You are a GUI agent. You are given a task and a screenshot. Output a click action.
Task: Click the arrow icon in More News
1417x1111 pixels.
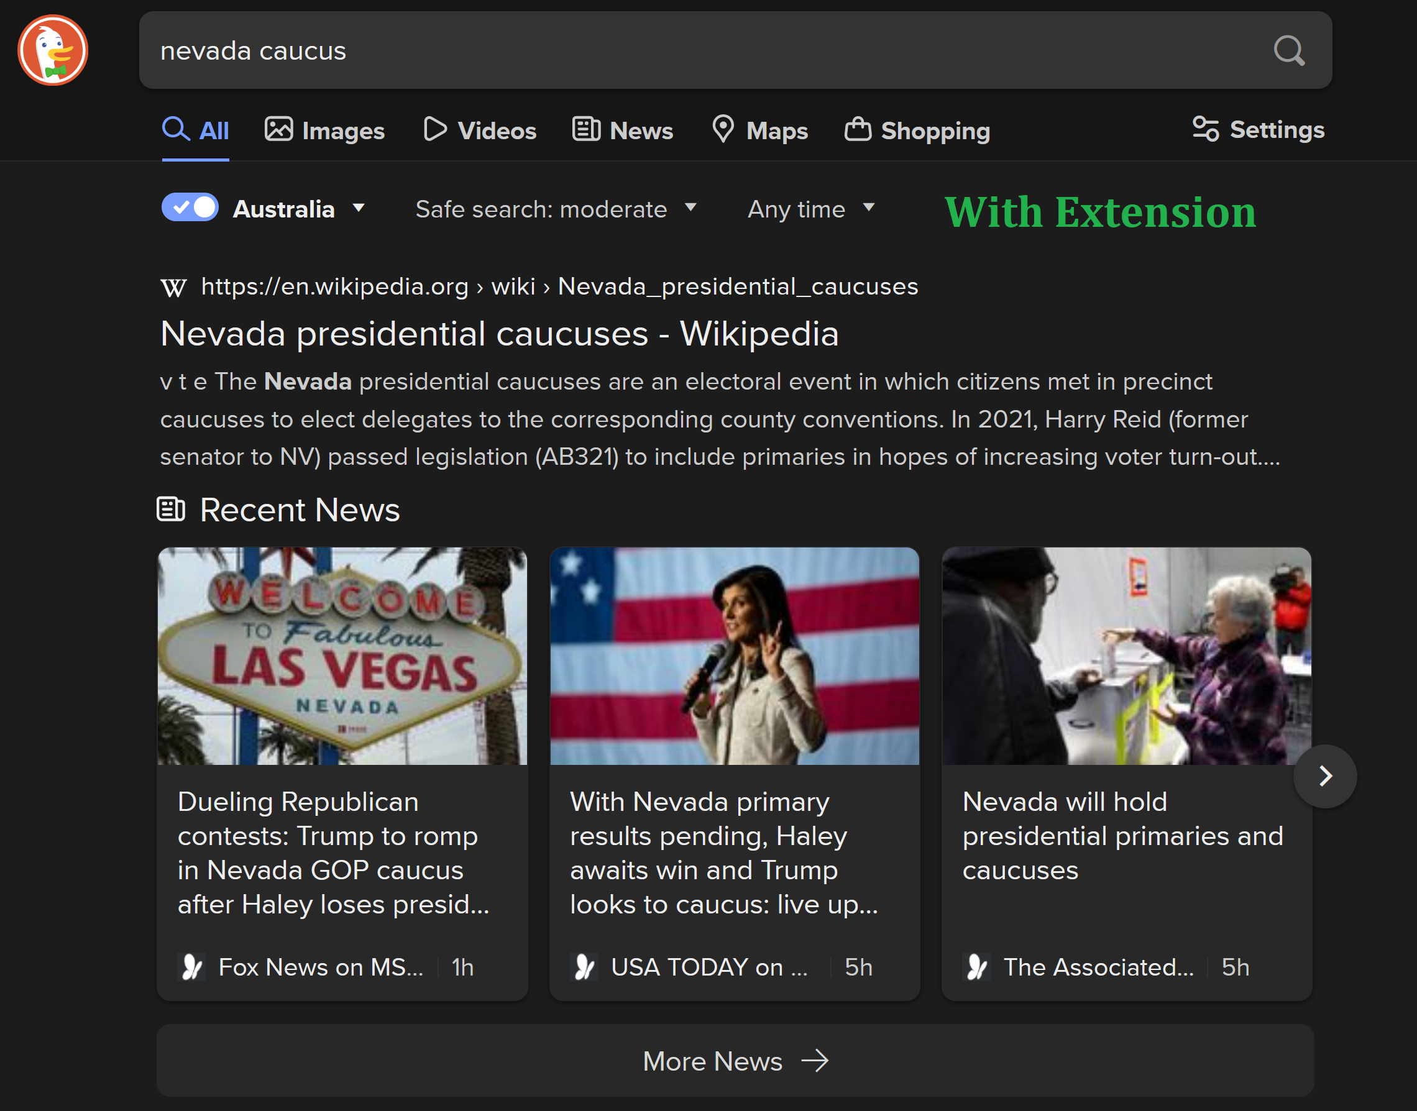coord(815,1061)
